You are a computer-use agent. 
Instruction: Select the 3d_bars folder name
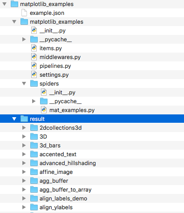(x=50, y=146)
